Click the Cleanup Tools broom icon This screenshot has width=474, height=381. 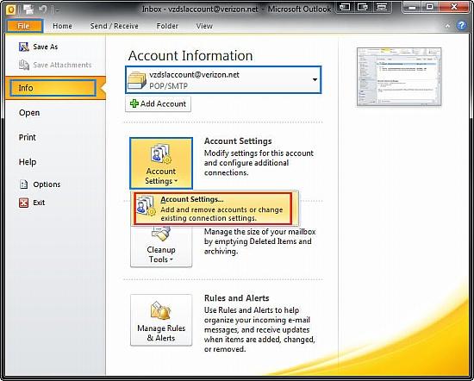(161, 234)
